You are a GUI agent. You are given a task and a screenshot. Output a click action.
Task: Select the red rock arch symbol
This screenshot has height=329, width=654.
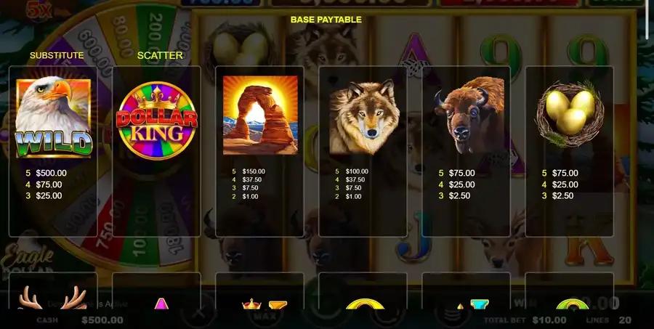[260, 115]
